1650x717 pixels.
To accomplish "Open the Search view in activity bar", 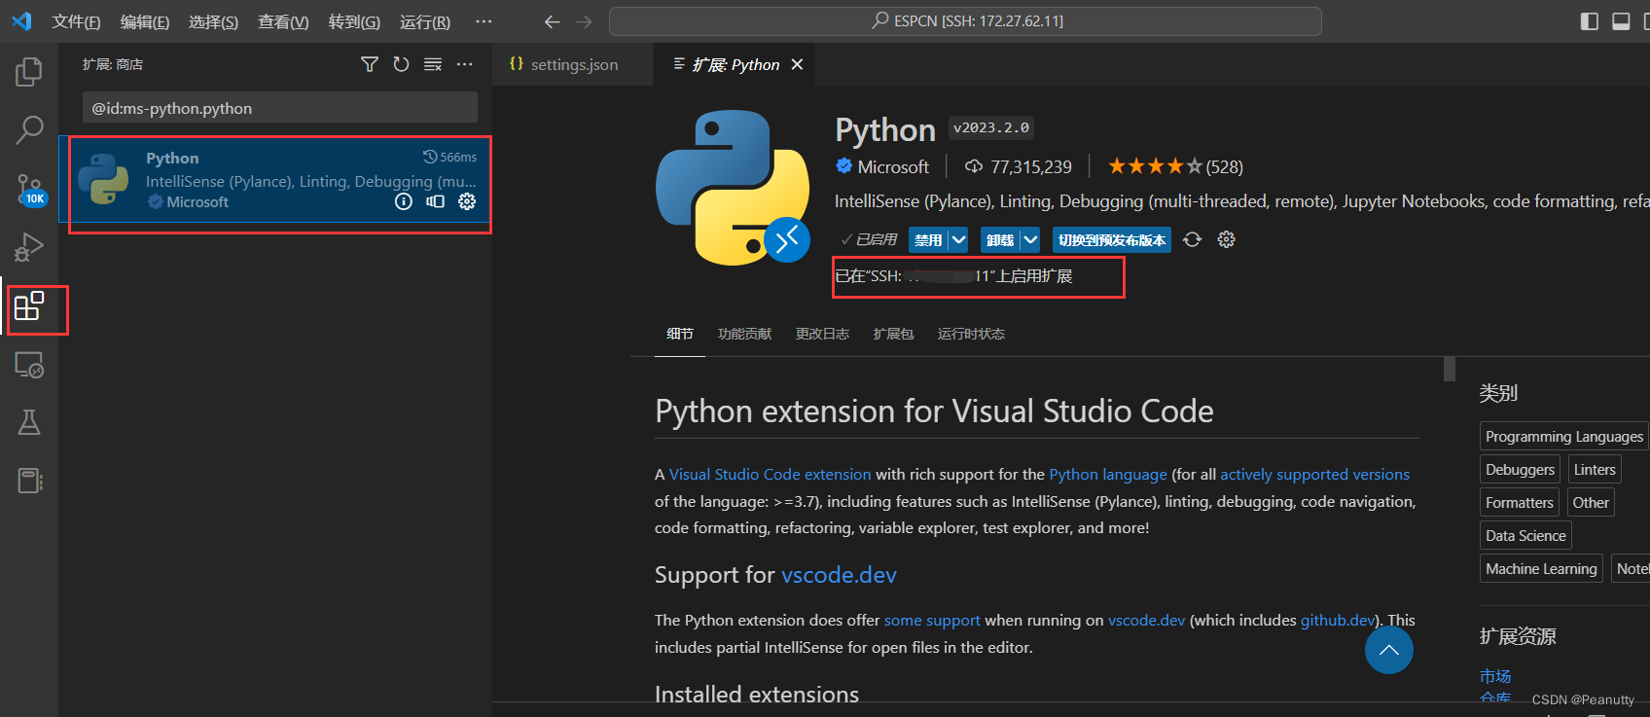I will [29, 129].
